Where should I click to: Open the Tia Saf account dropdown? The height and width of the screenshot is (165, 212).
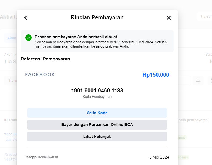(204, 17)
